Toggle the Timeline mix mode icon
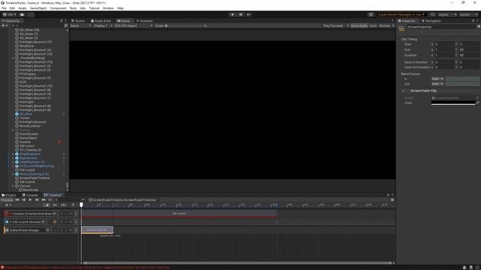Image resolution: width=481 pixels, height=270 pixels. [x=47, y=205]
